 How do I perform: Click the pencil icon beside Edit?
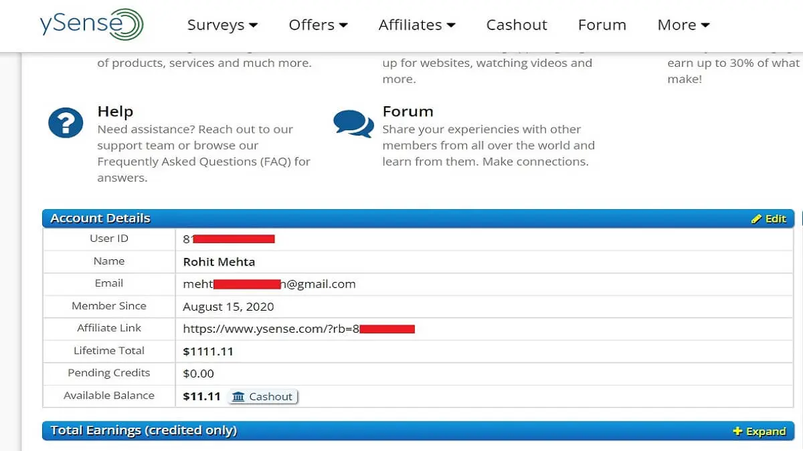coord(756,219)
